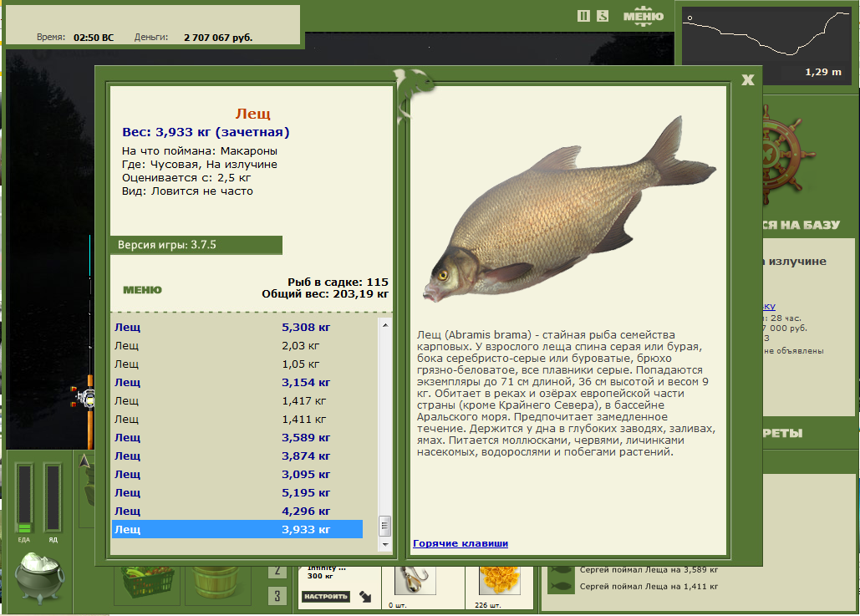Select the Лещ 1,05 кг row
Screen dimensions: 860x616
[237, 364]
